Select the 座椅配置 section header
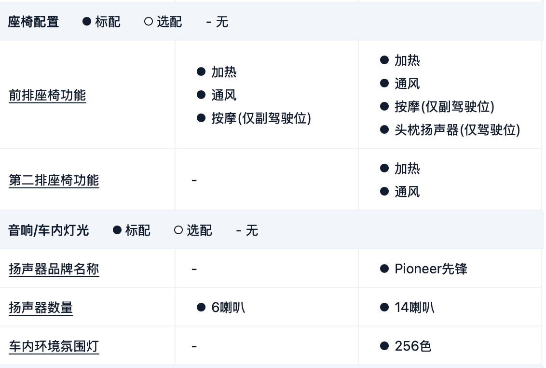 click(34, 22)
